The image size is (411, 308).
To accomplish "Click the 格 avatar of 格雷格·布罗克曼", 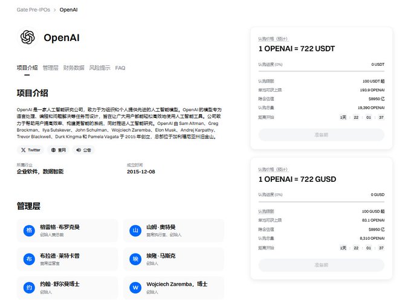I will coord(29,231).
